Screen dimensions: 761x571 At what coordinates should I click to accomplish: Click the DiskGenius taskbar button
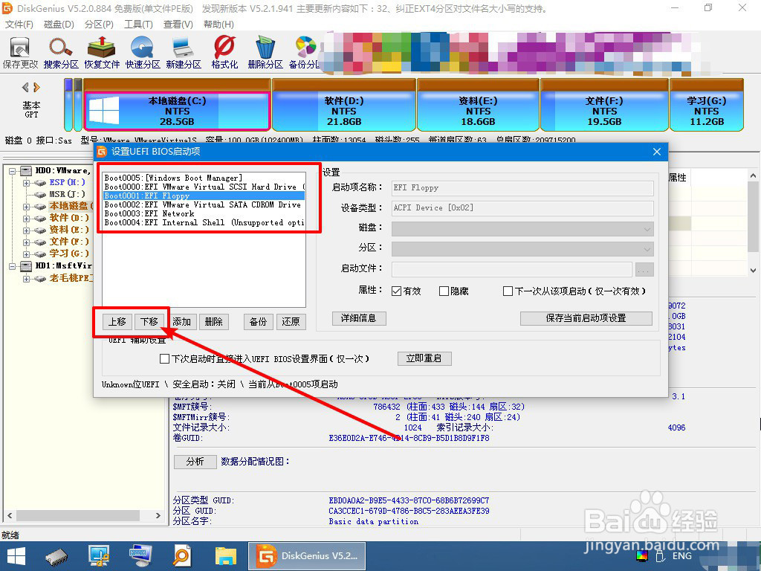[306, 556]
